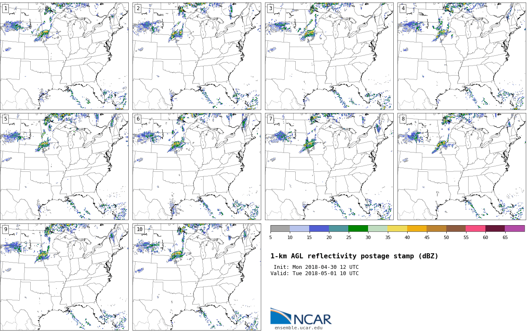Image resolution: width=530 pixels, height=331 pixels.
Task: Choose the member 7 postage stamp map
Action: click(329, 166)
